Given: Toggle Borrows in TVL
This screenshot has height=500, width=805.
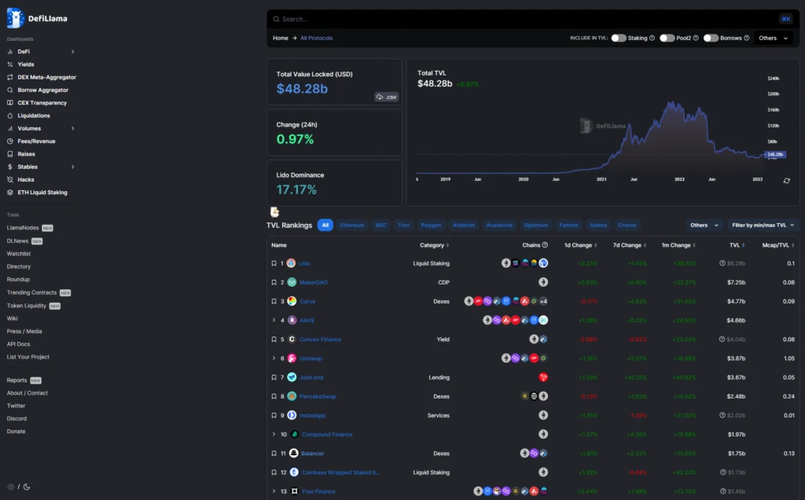Looking at the screenshot, I should (x=711, y=38).
